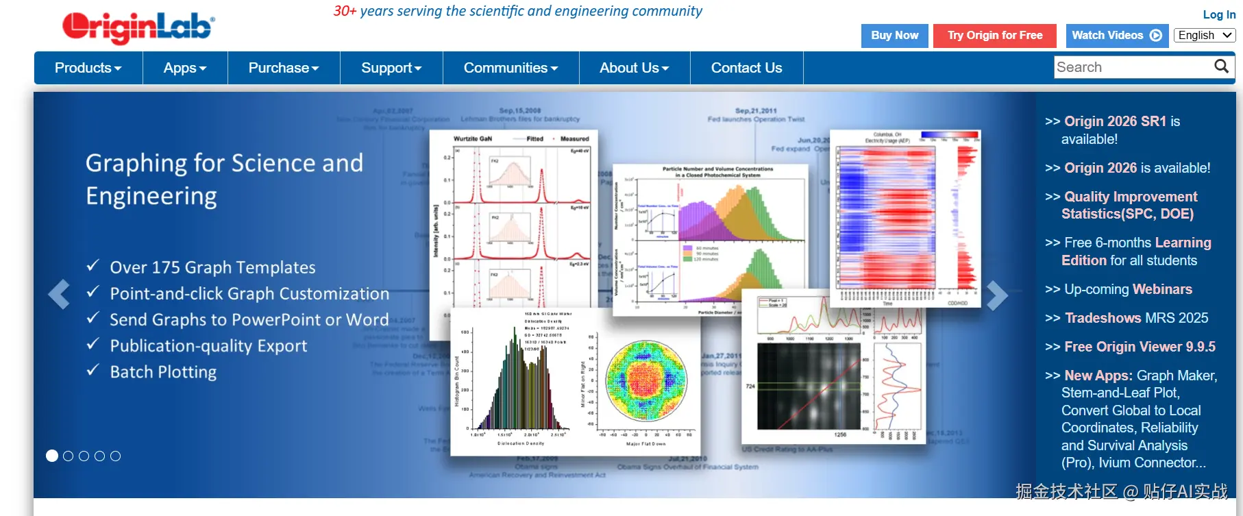
Task: Open the Contact Us page
Action: click(746, 68)
